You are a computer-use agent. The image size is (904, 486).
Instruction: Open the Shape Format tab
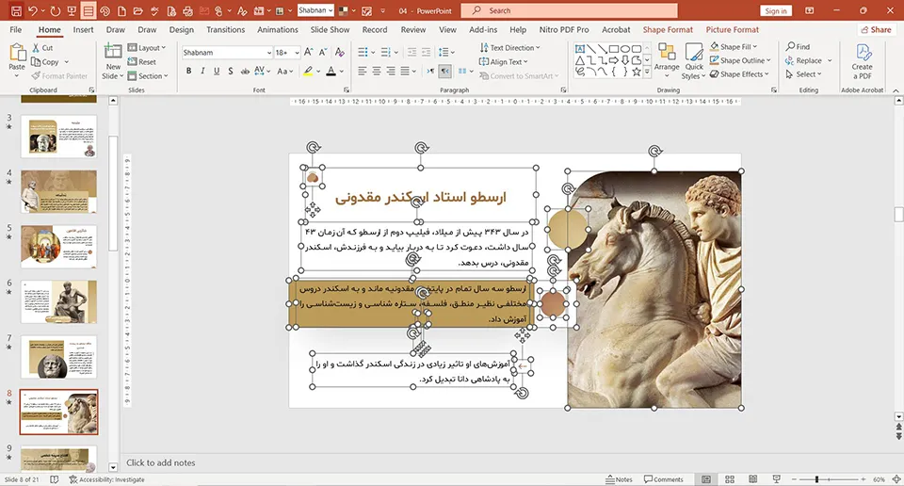click(x=668, y=29)
